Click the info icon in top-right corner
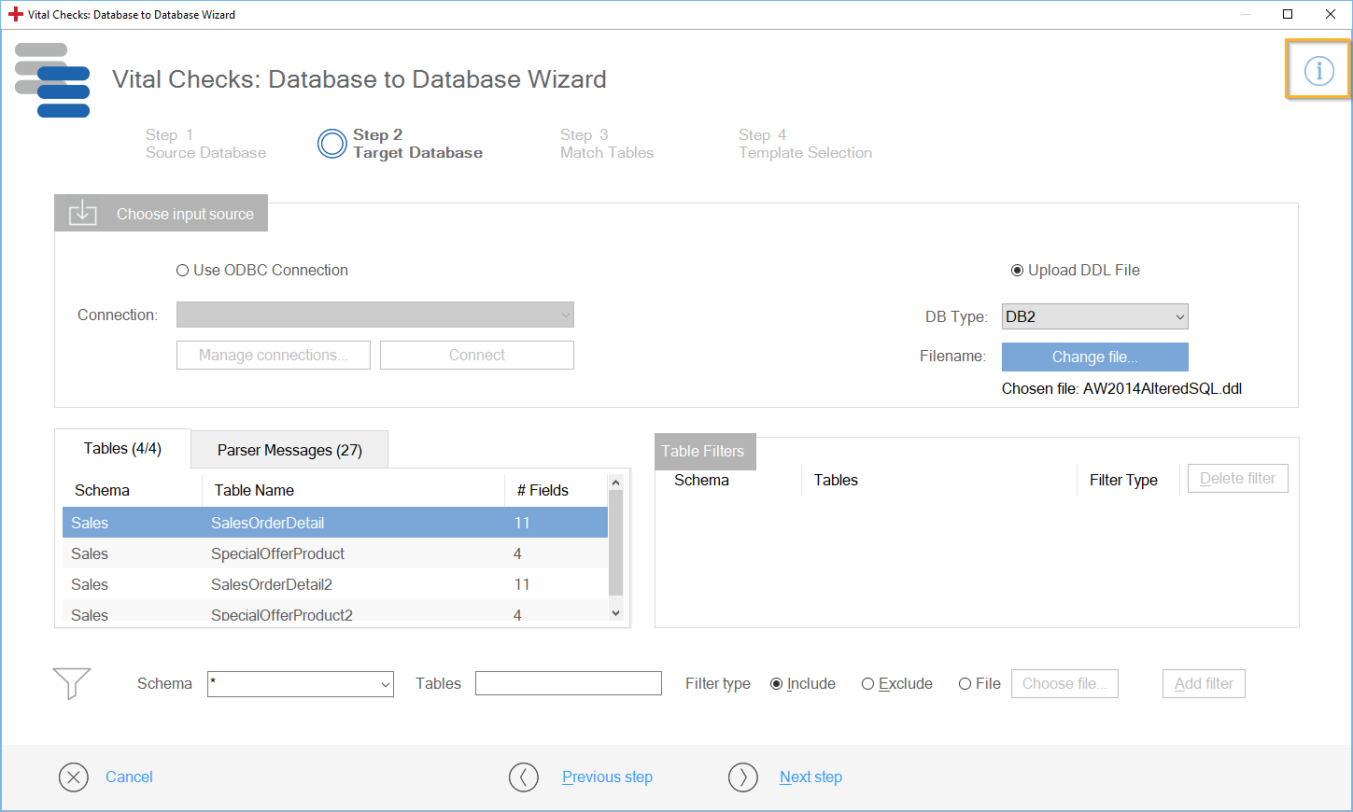1353x812 pixels. point(1318,70)
